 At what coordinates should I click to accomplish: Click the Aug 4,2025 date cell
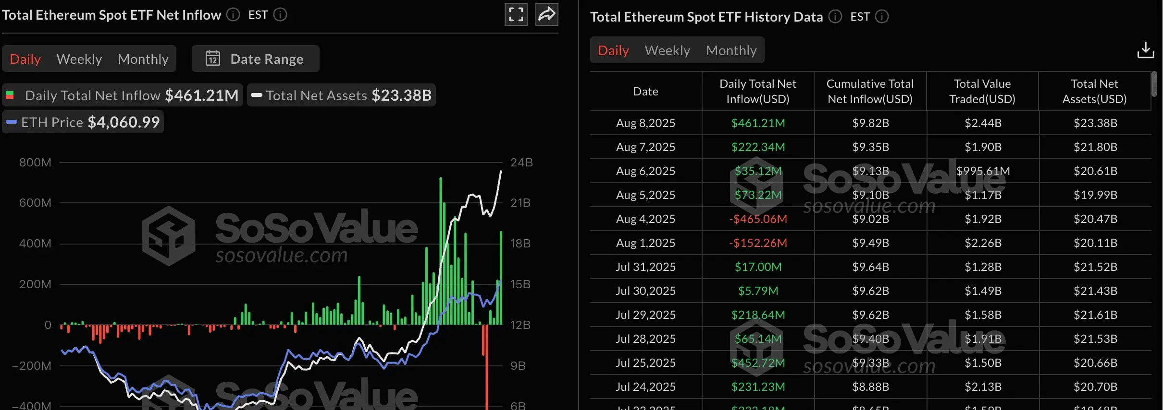coord(645,219)
